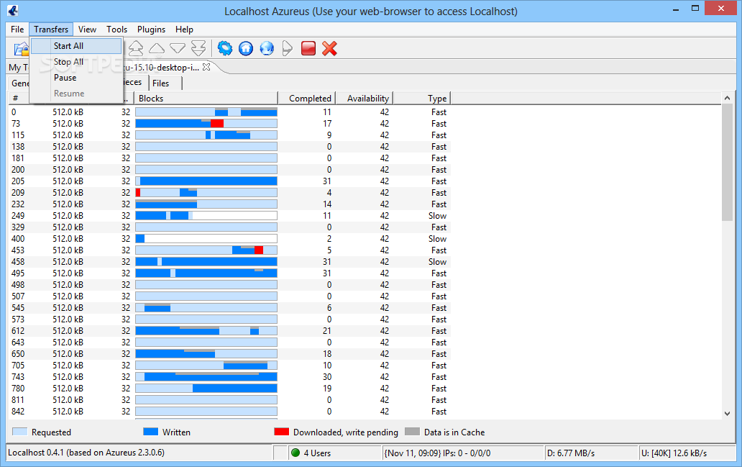Switch to the ubuntu-15.10-desktop torrent tab
This screenshot has height=467, width=742.
(x=161, y=67)
